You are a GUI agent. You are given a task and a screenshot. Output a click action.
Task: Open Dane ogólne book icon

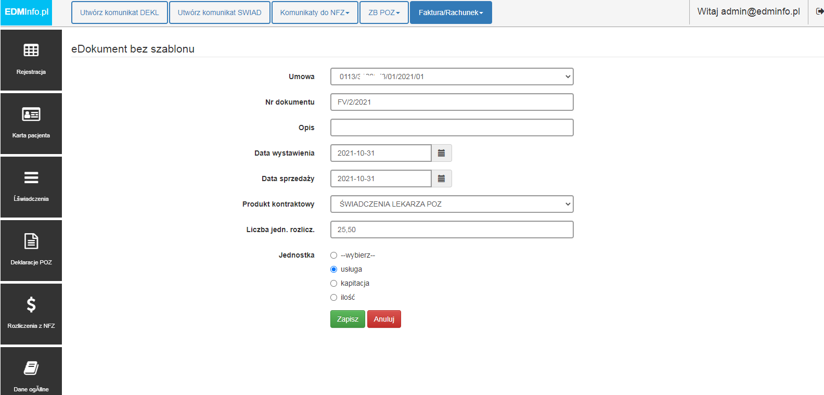(x=31, y=368)
